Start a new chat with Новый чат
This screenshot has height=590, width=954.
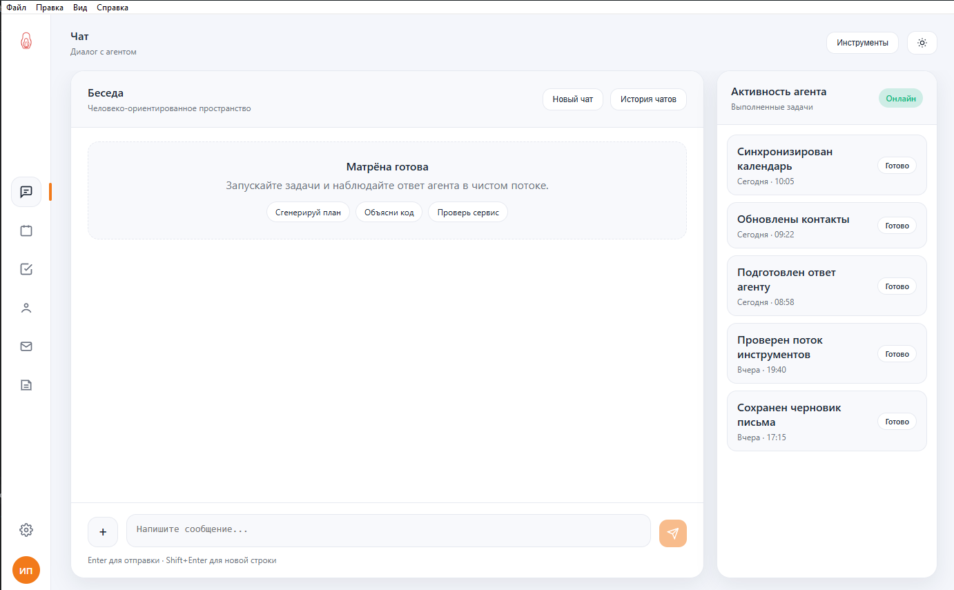[x=572, y=99]
